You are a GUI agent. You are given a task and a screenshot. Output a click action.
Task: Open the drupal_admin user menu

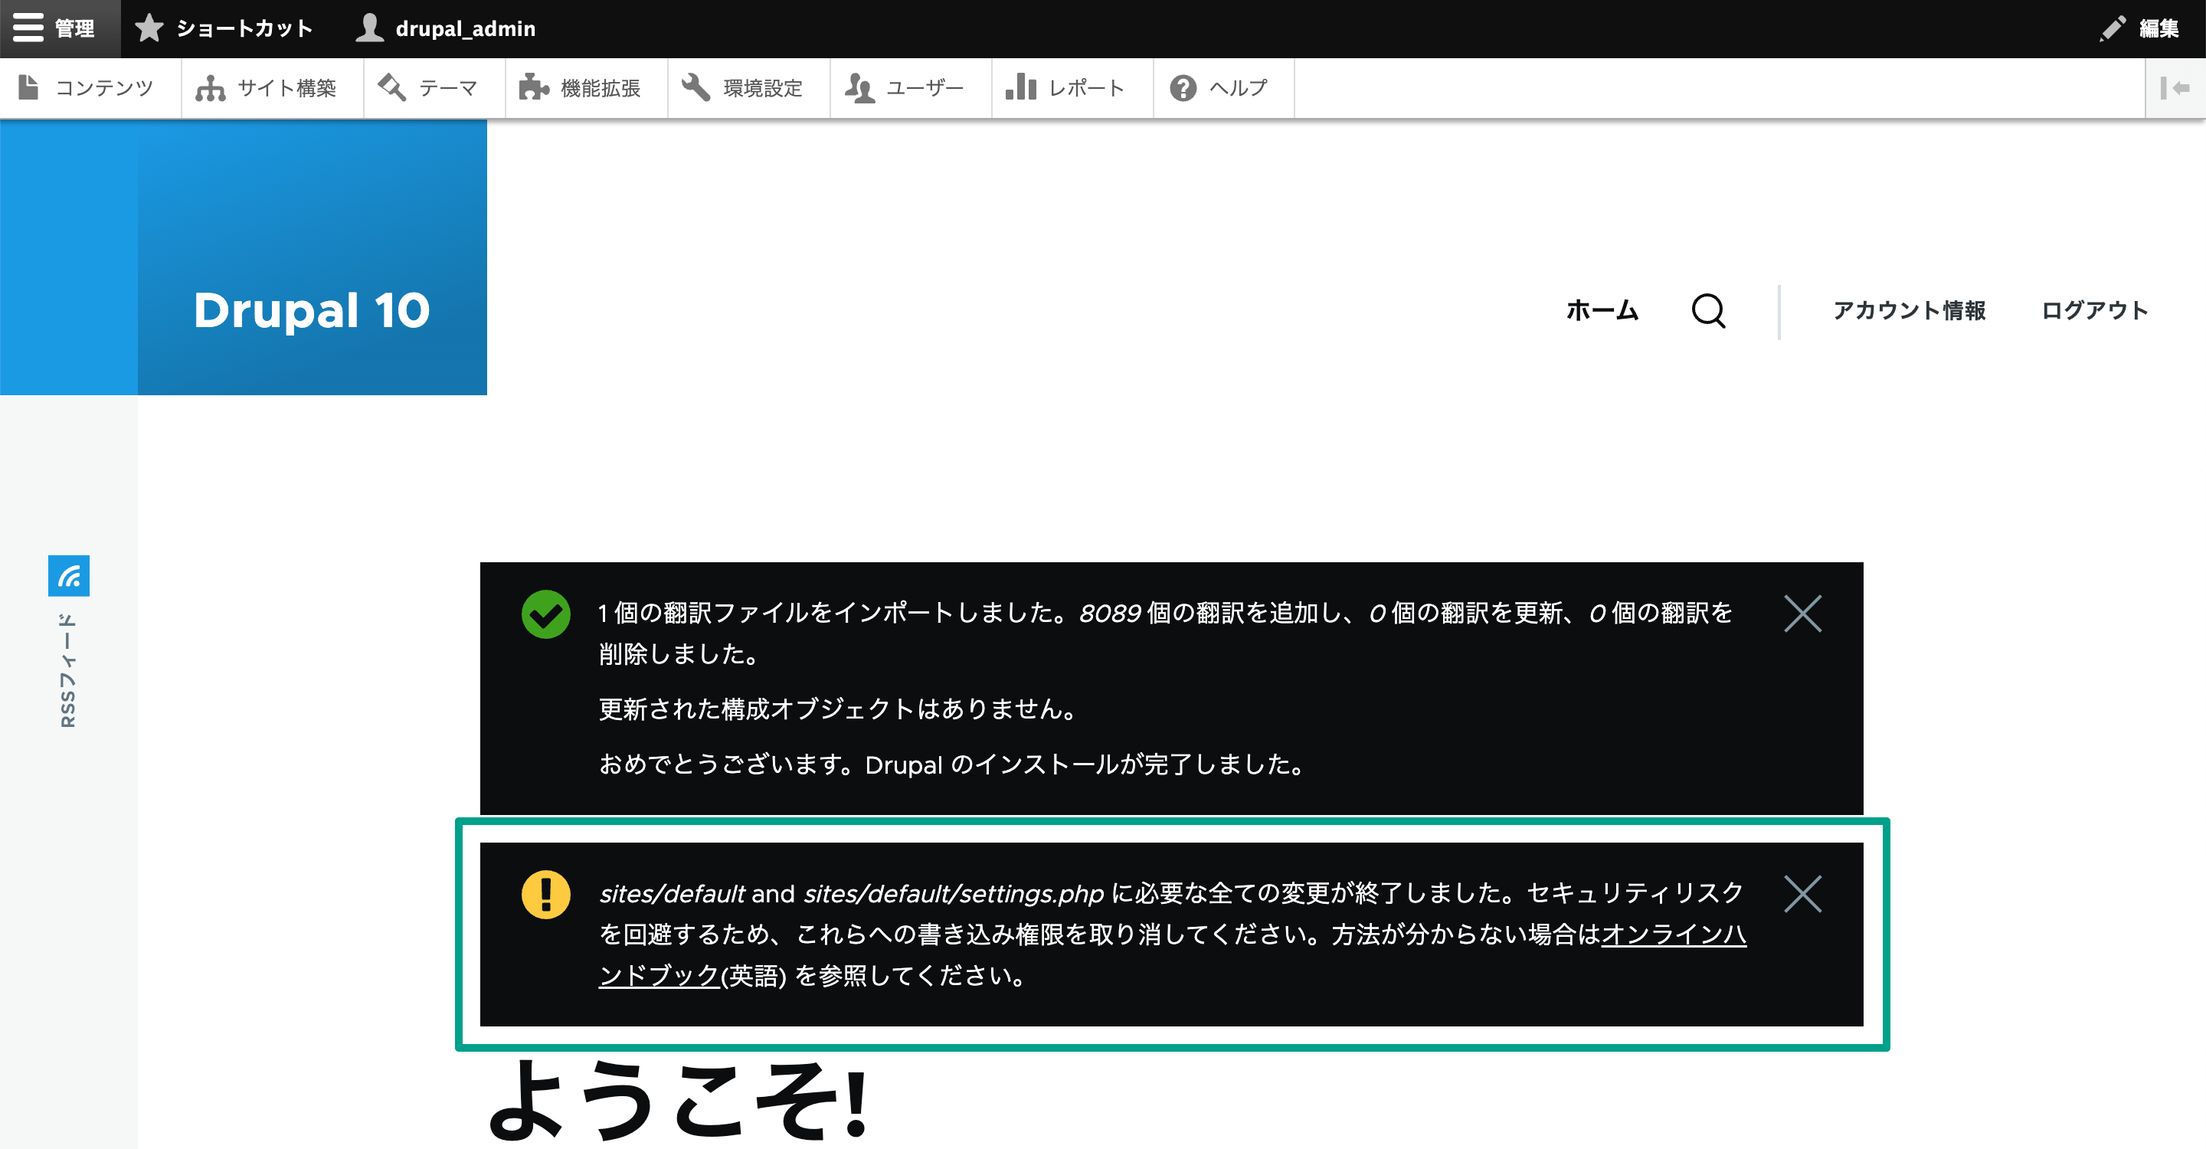[446, 28]
